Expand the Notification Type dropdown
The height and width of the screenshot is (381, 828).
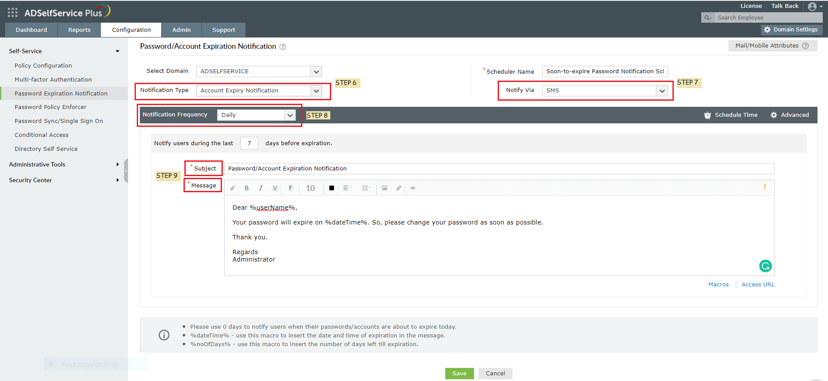coord(259,91)
